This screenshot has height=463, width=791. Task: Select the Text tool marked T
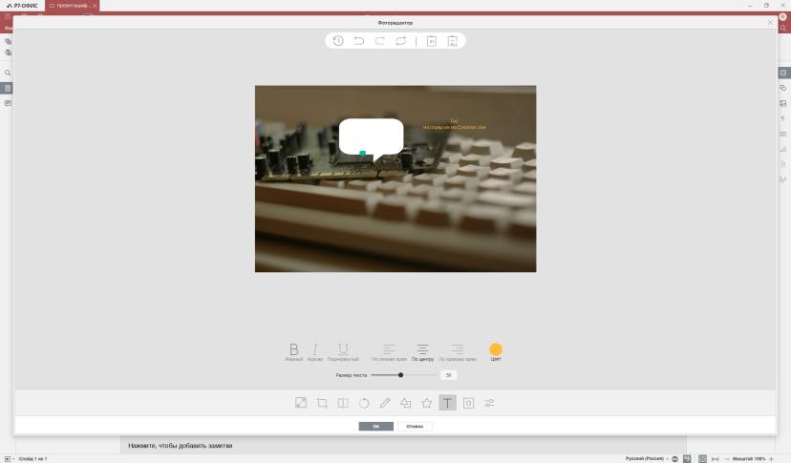447,403
